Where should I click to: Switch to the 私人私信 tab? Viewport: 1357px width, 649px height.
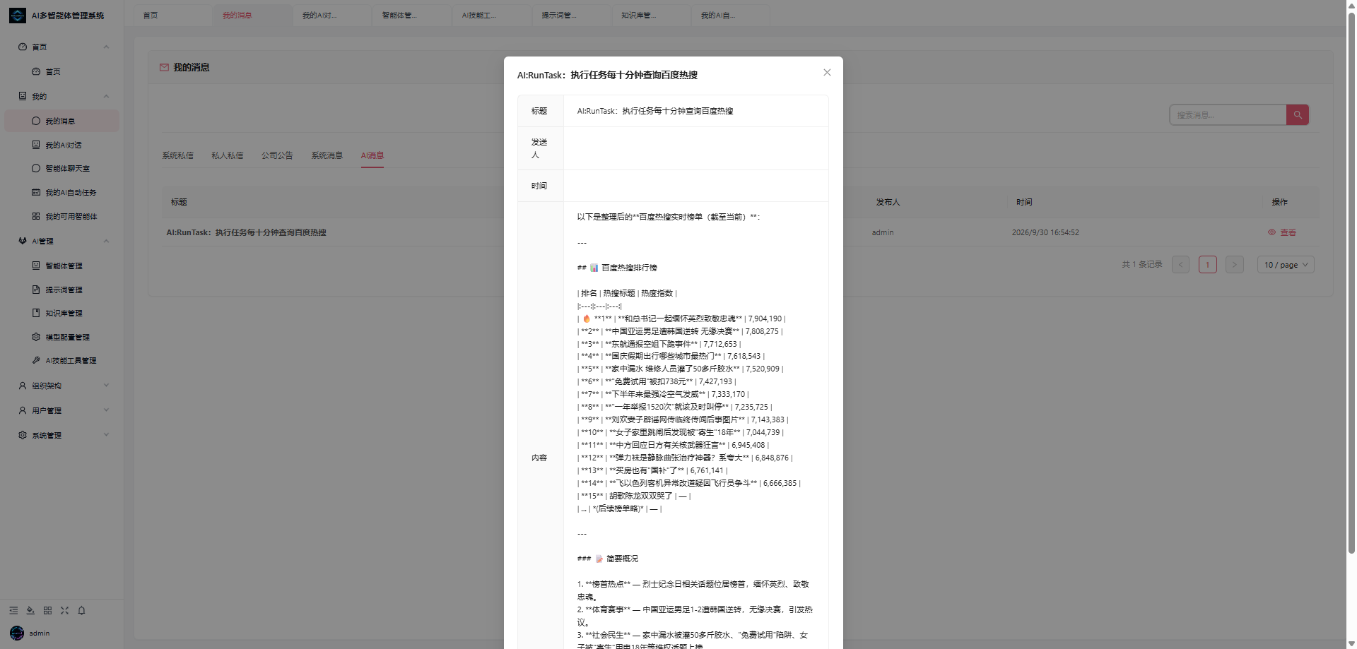pyautogui.click(x=227, y=155)
